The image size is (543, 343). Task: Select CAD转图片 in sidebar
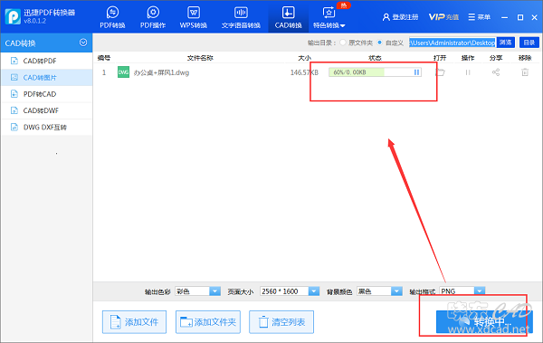coord(46,78)
